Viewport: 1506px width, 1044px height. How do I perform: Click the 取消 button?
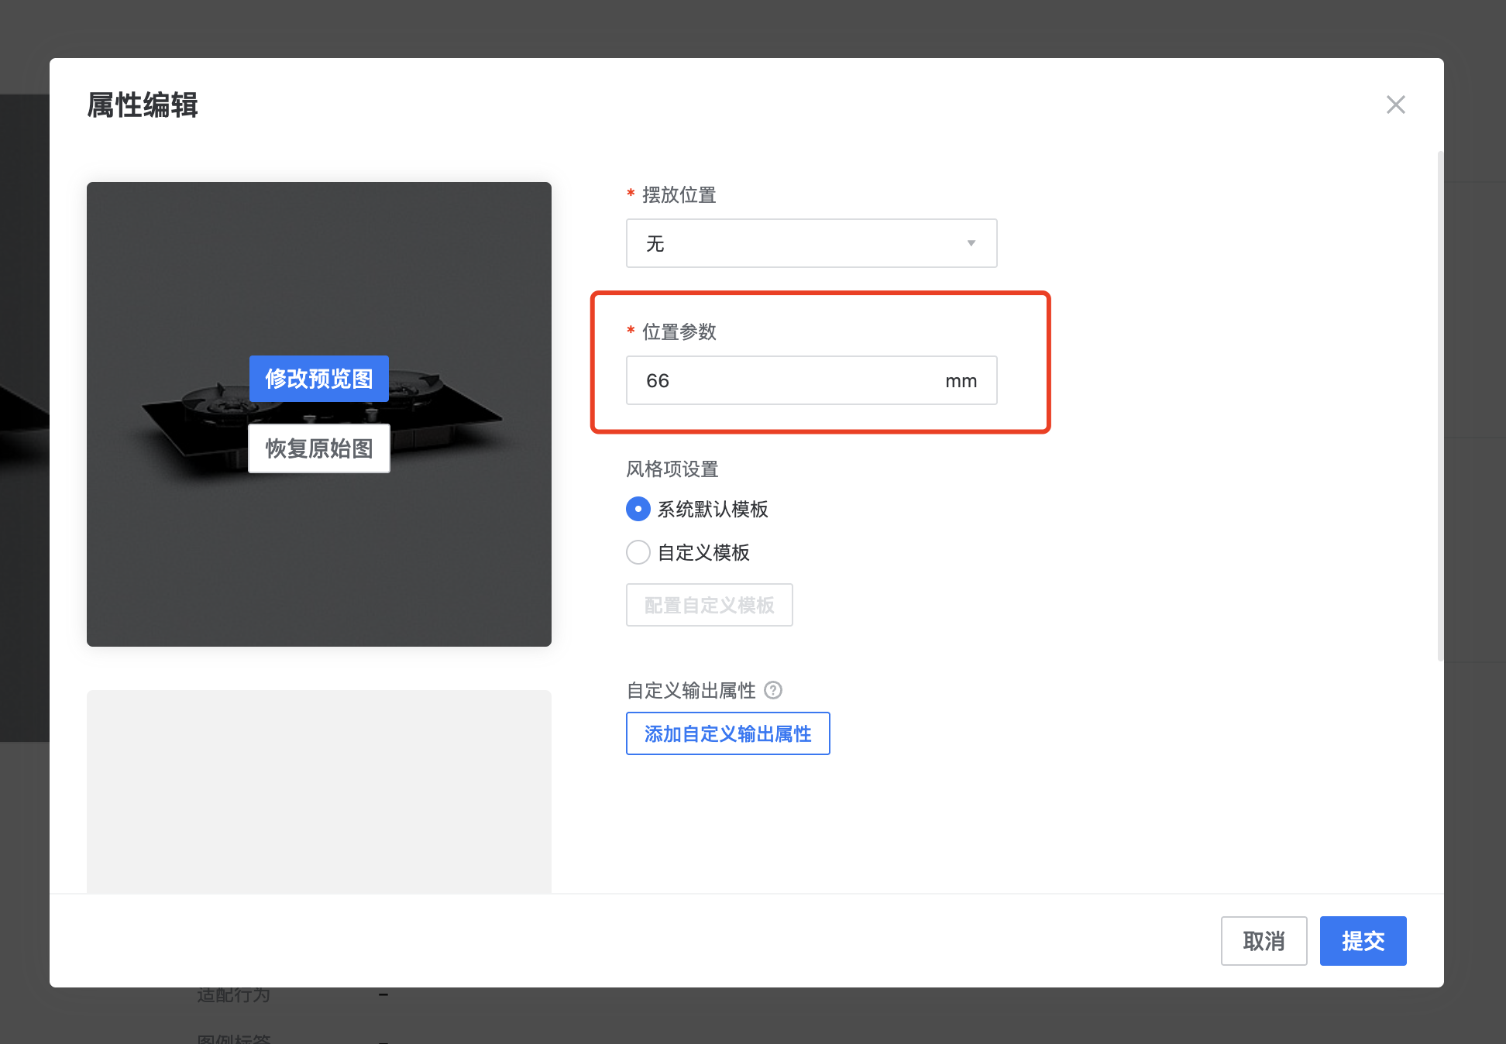[1264, 941]
